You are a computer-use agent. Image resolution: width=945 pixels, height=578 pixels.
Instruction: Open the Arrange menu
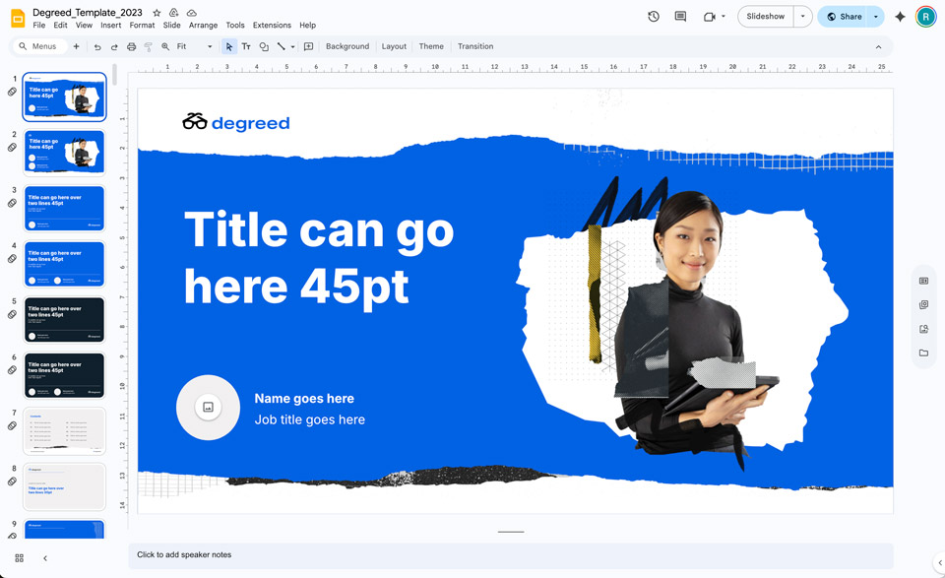pos(203,25)
